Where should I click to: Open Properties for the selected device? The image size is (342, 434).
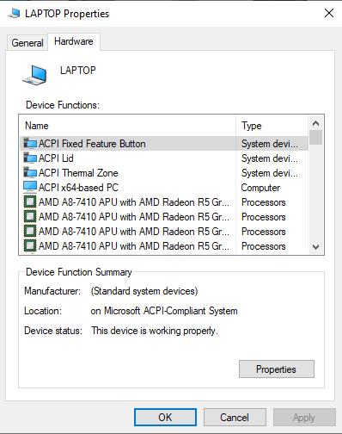(x=277, y=369)
